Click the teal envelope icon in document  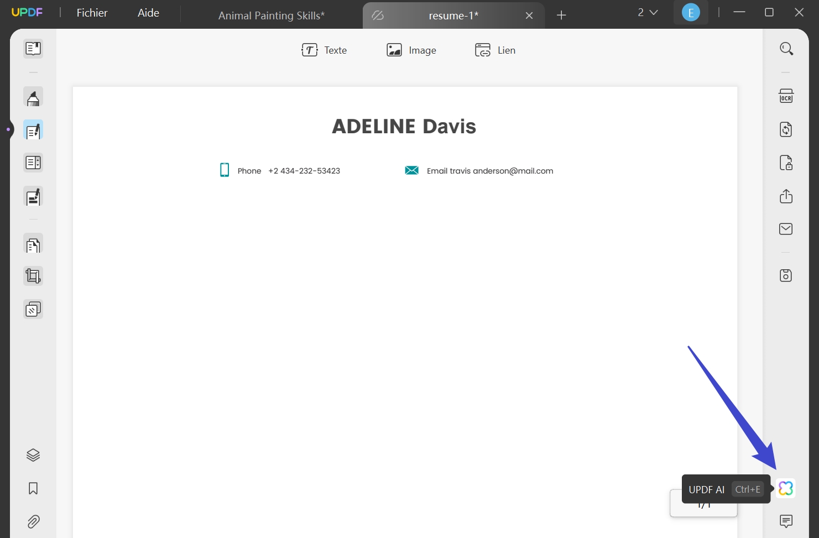click(412, 170)
